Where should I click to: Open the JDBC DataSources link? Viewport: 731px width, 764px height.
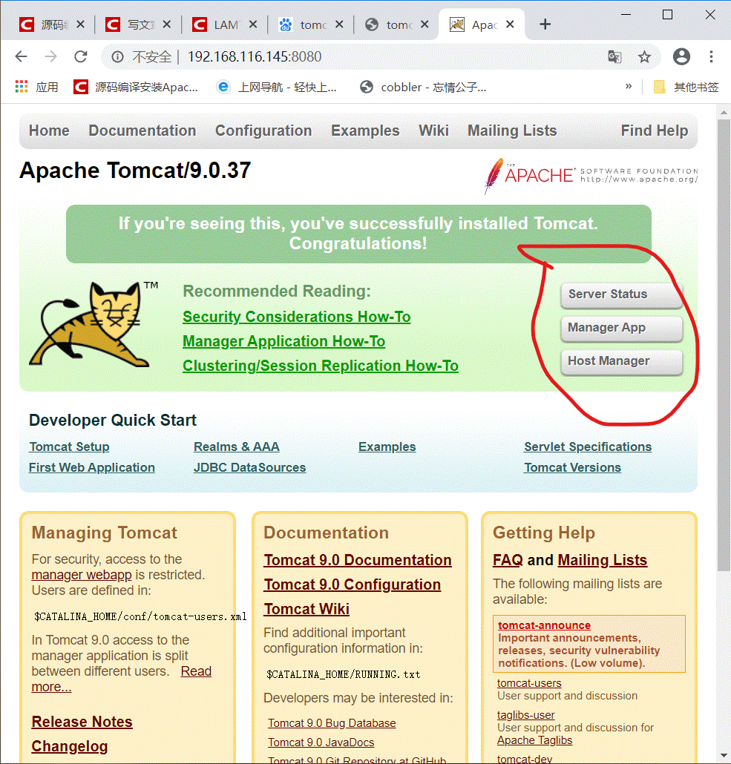[x=249, y=467]
